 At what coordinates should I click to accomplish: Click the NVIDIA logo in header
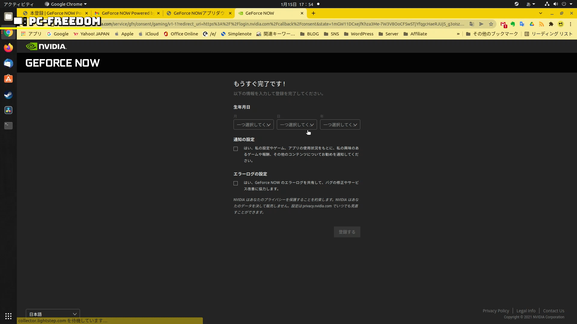point(46,46)
